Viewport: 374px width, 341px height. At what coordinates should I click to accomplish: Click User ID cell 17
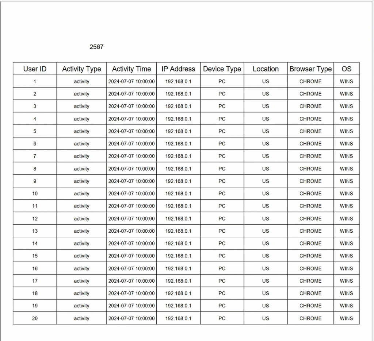tap(35, 281)
